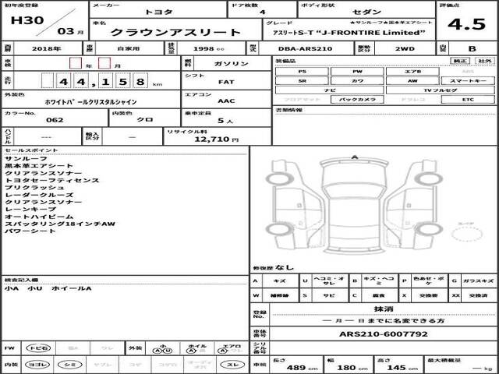
Task: Click the circled スレ interior mark
Action: click(x=232, y=365)
